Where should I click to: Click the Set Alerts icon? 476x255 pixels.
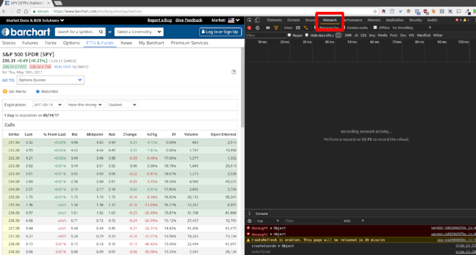pos(5,92)
